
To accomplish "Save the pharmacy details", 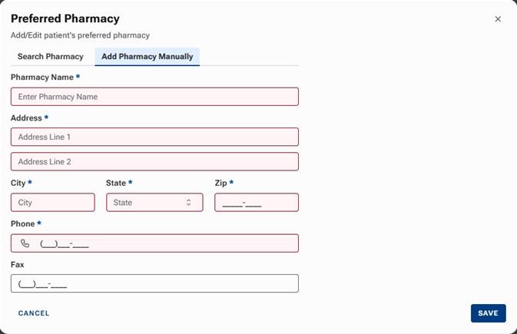I will pyautogui.click(x=488, y=313).
